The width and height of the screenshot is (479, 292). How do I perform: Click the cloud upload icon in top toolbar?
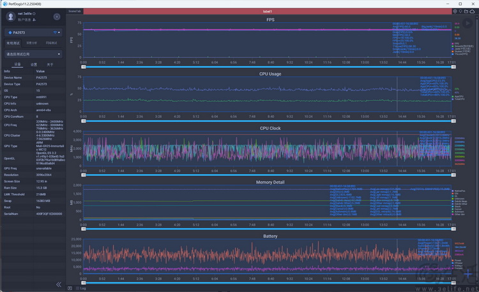[472, 11]
